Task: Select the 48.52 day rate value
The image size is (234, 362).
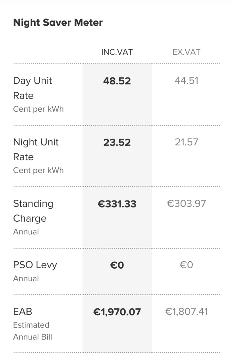Action: [117, 81]
